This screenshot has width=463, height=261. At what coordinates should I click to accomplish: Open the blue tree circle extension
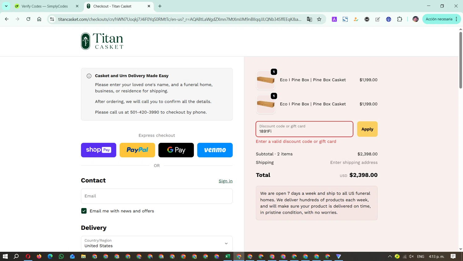389,19
